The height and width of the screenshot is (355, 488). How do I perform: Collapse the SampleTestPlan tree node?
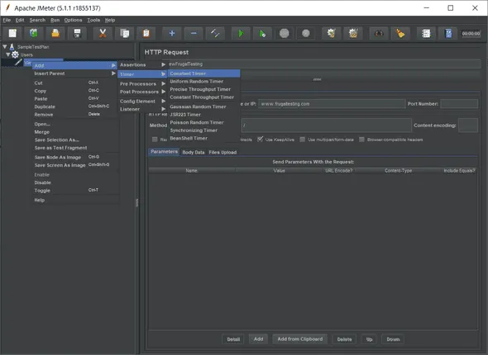[x=5, y=46]
